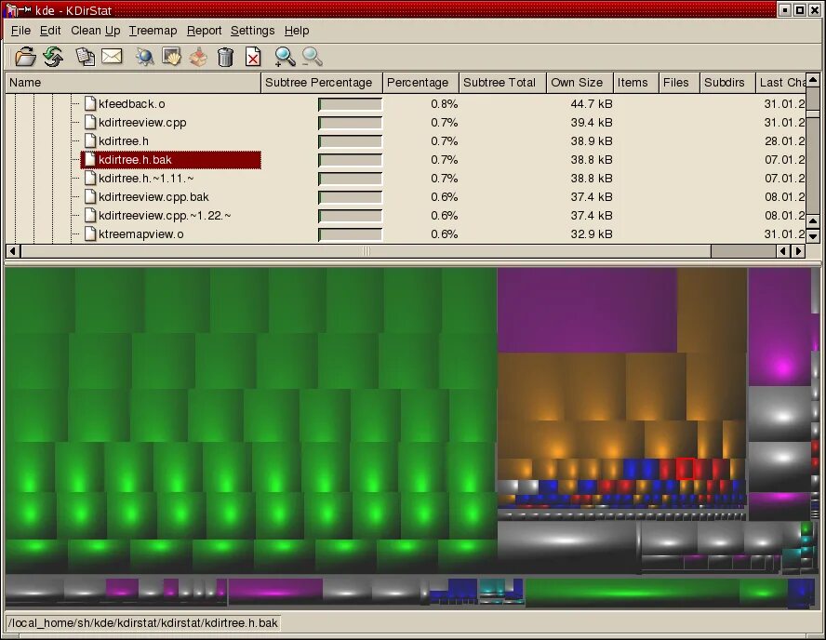Zoom in the treemap with magnifier
The width and height of the screenshot is (826, 640).
(x=285, y=57)
